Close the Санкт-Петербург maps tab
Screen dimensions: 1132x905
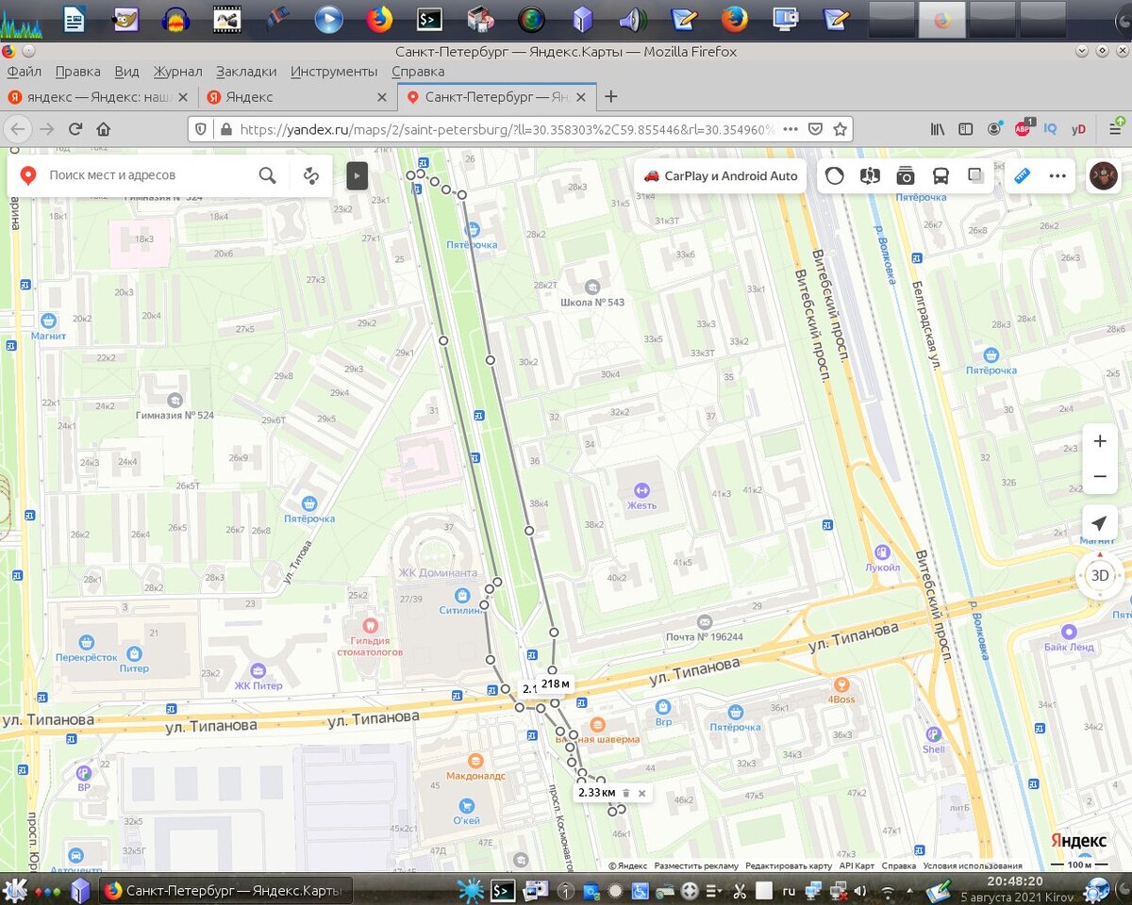tap(581, 97)
